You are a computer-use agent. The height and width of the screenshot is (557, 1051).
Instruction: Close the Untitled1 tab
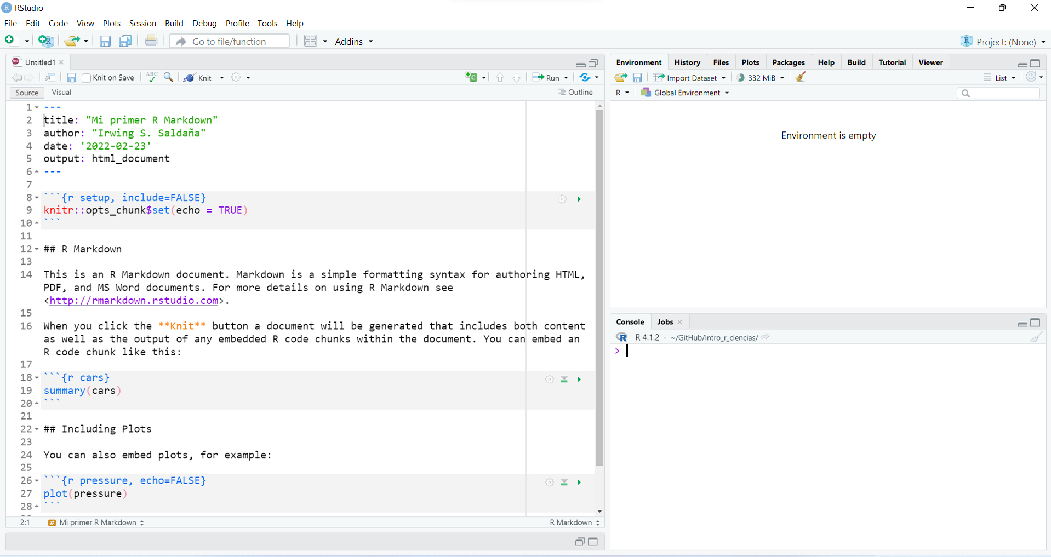(x=61, y=62)
